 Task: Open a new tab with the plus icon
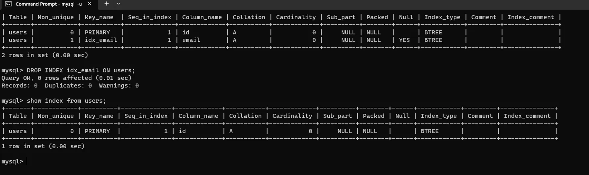(x=106, y=4)
